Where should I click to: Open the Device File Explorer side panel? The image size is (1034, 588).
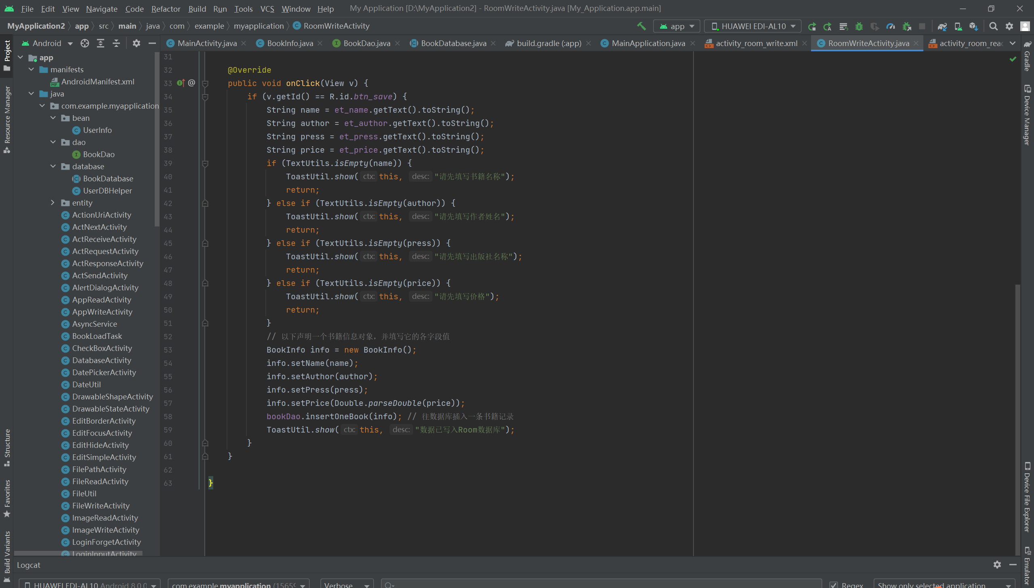1026,498
